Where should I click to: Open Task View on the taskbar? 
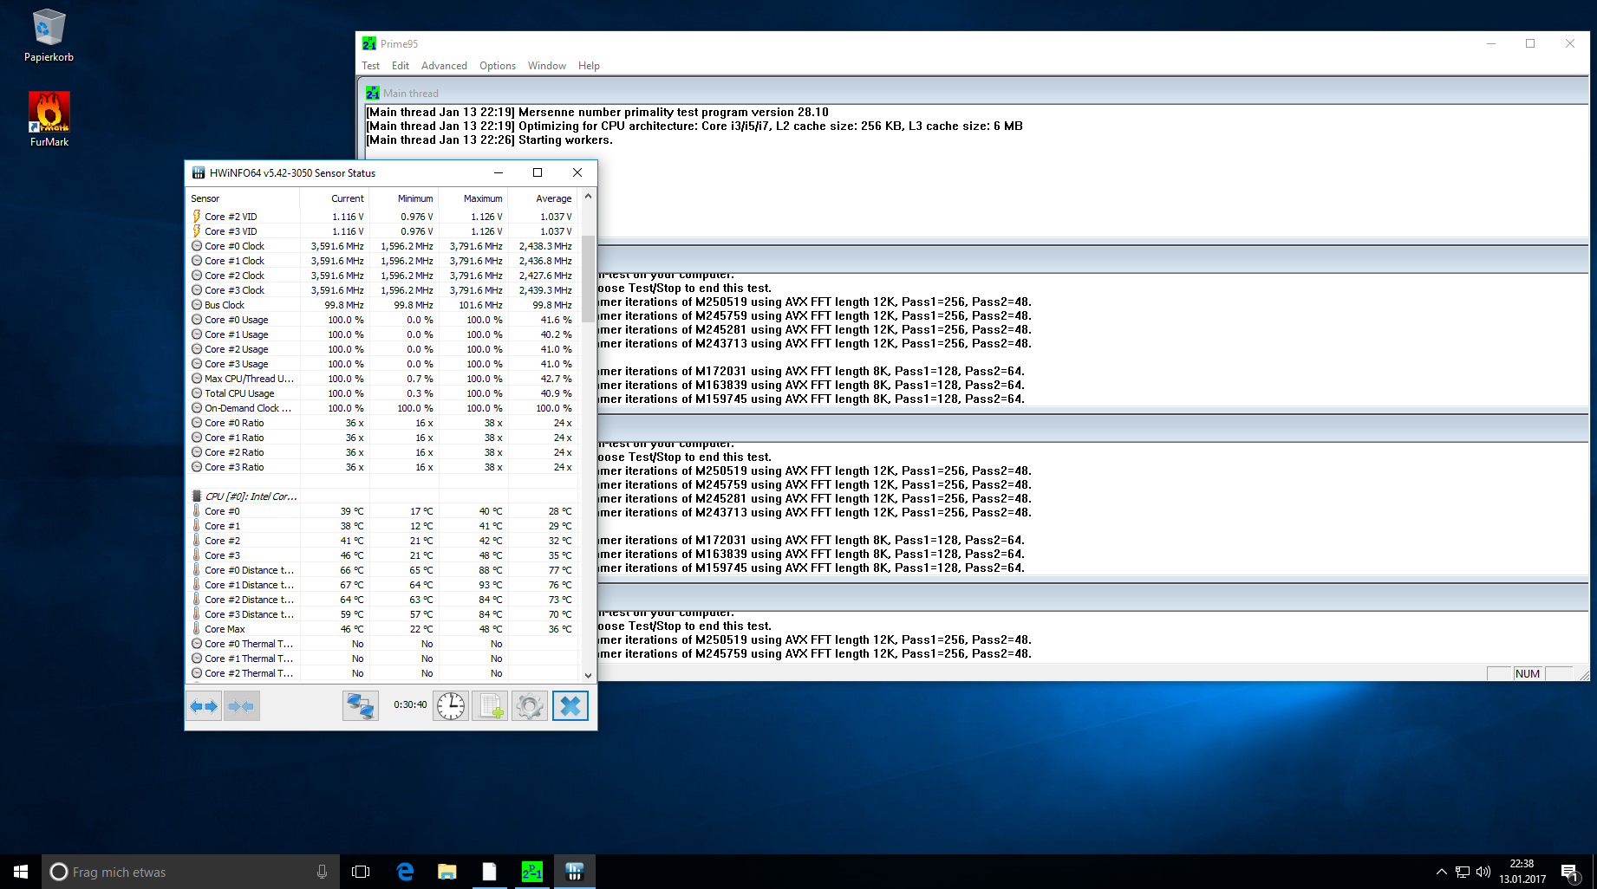361,872
